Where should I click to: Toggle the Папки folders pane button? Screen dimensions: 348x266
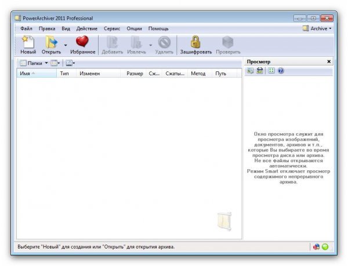point(31,63)
